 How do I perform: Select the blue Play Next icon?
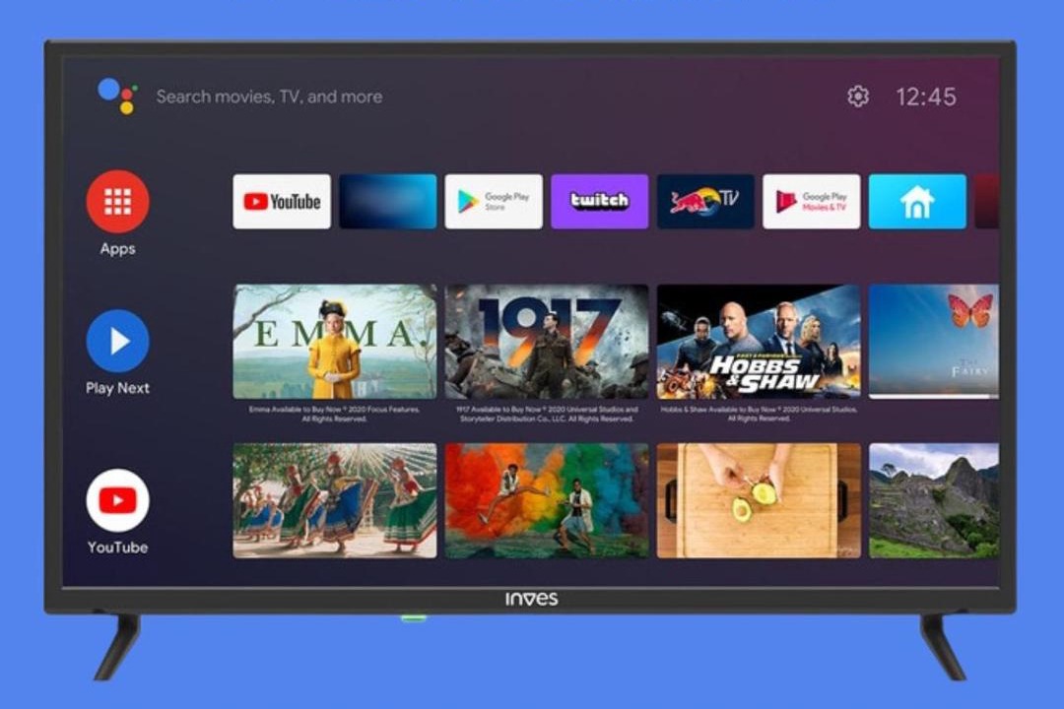click(x=118, y=342)
